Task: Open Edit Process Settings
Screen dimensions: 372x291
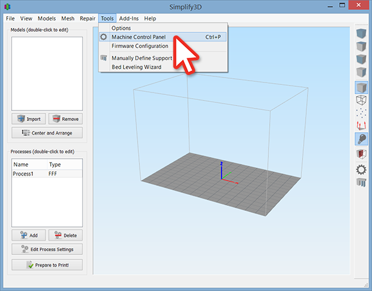Action: pyautogui.click(x=47, y=249)
